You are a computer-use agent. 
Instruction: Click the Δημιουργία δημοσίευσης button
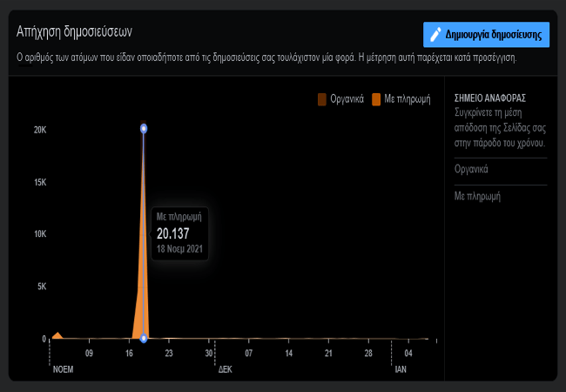[x=486, y=35]
